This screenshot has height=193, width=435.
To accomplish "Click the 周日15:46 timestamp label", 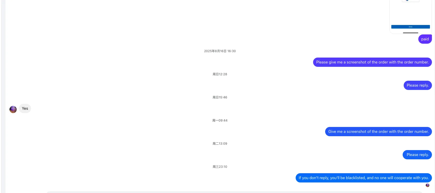I will coord(220,97).
